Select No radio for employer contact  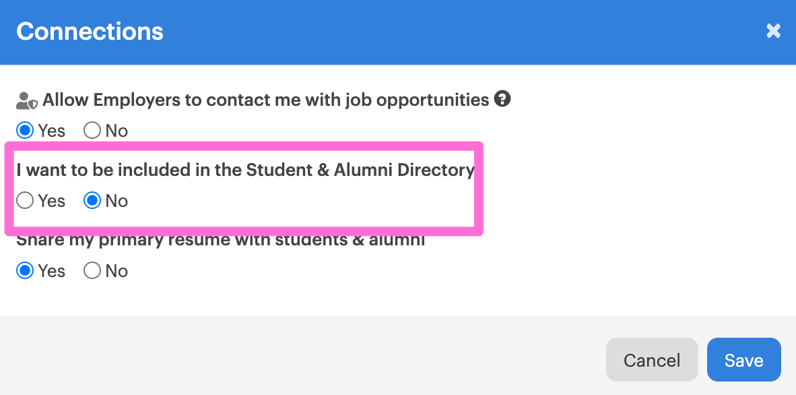pyautogui.click(x=92, y=131)
